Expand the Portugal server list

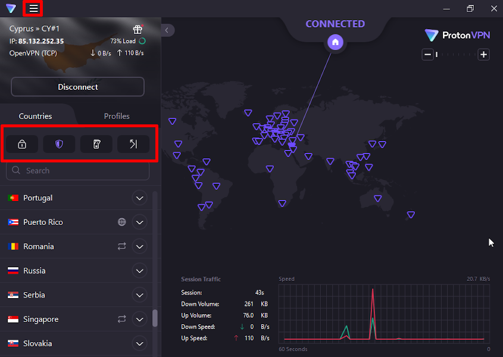pyautogui.click(x=139, y=198)
